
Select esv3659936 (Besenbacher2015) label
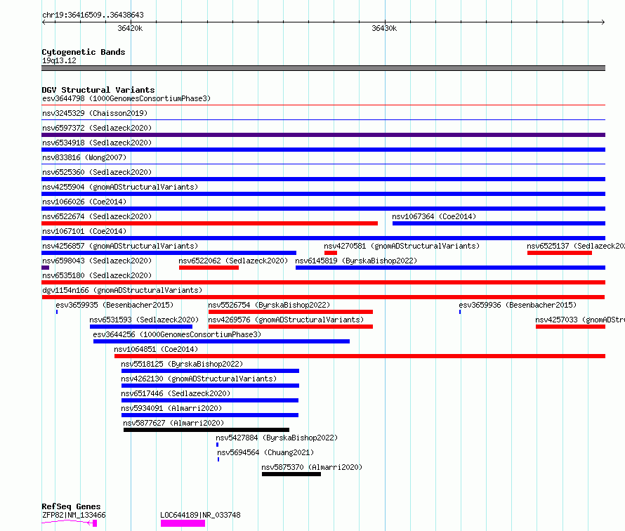(518, 305)
